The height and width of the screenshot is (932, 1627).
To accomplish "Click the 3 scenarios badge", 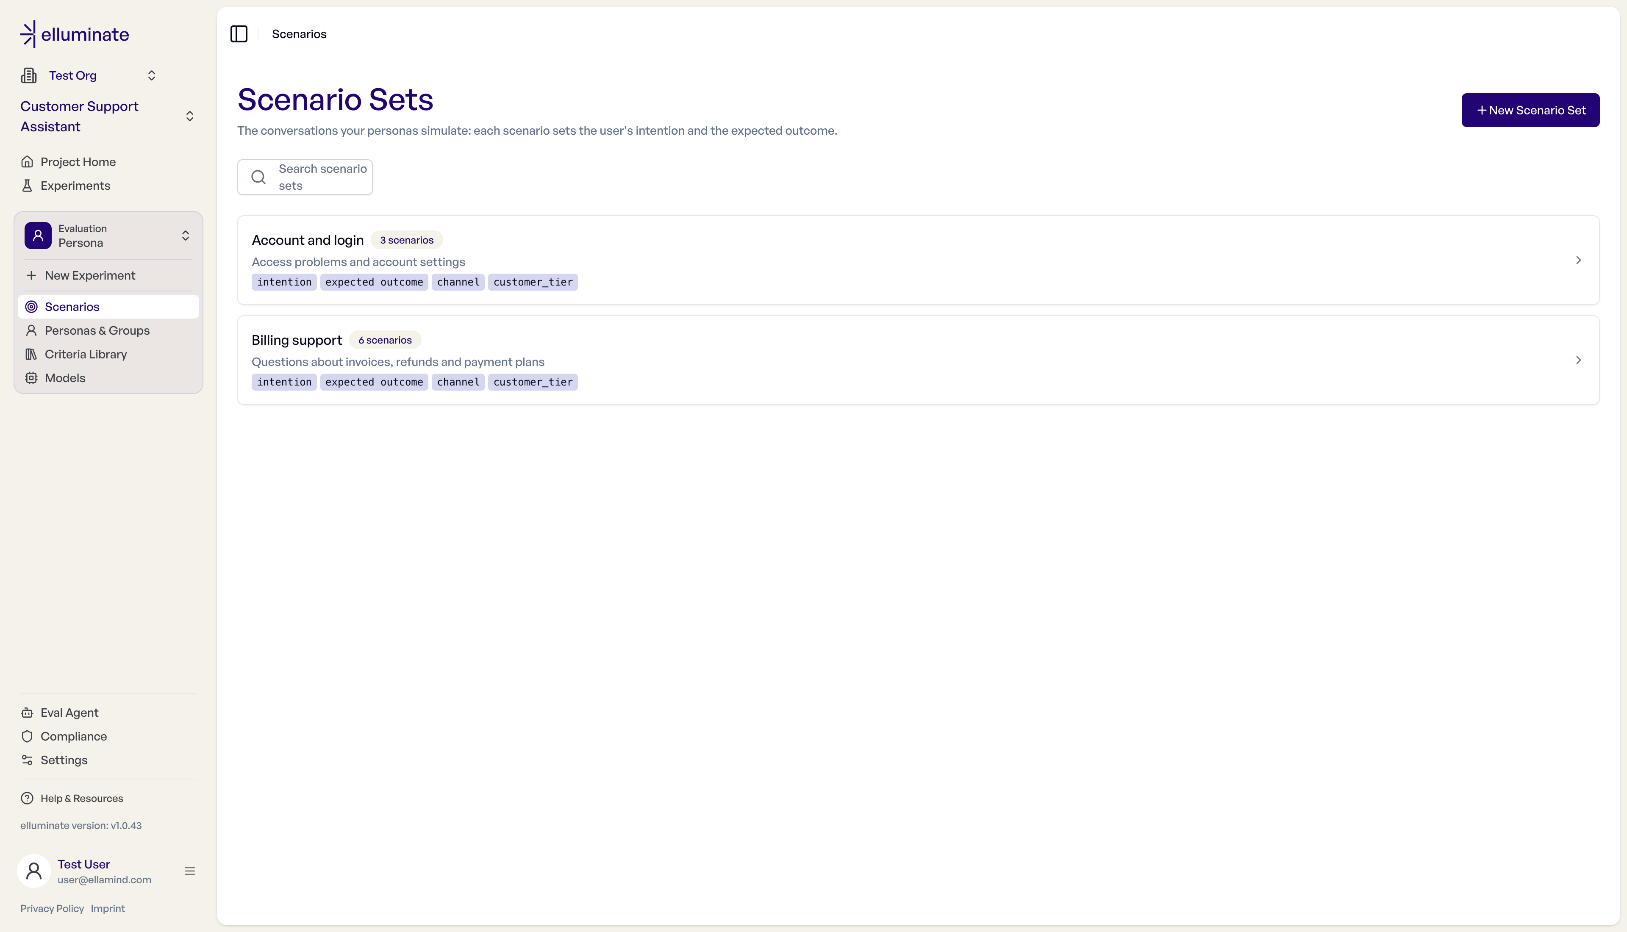I will click(406, 240).
